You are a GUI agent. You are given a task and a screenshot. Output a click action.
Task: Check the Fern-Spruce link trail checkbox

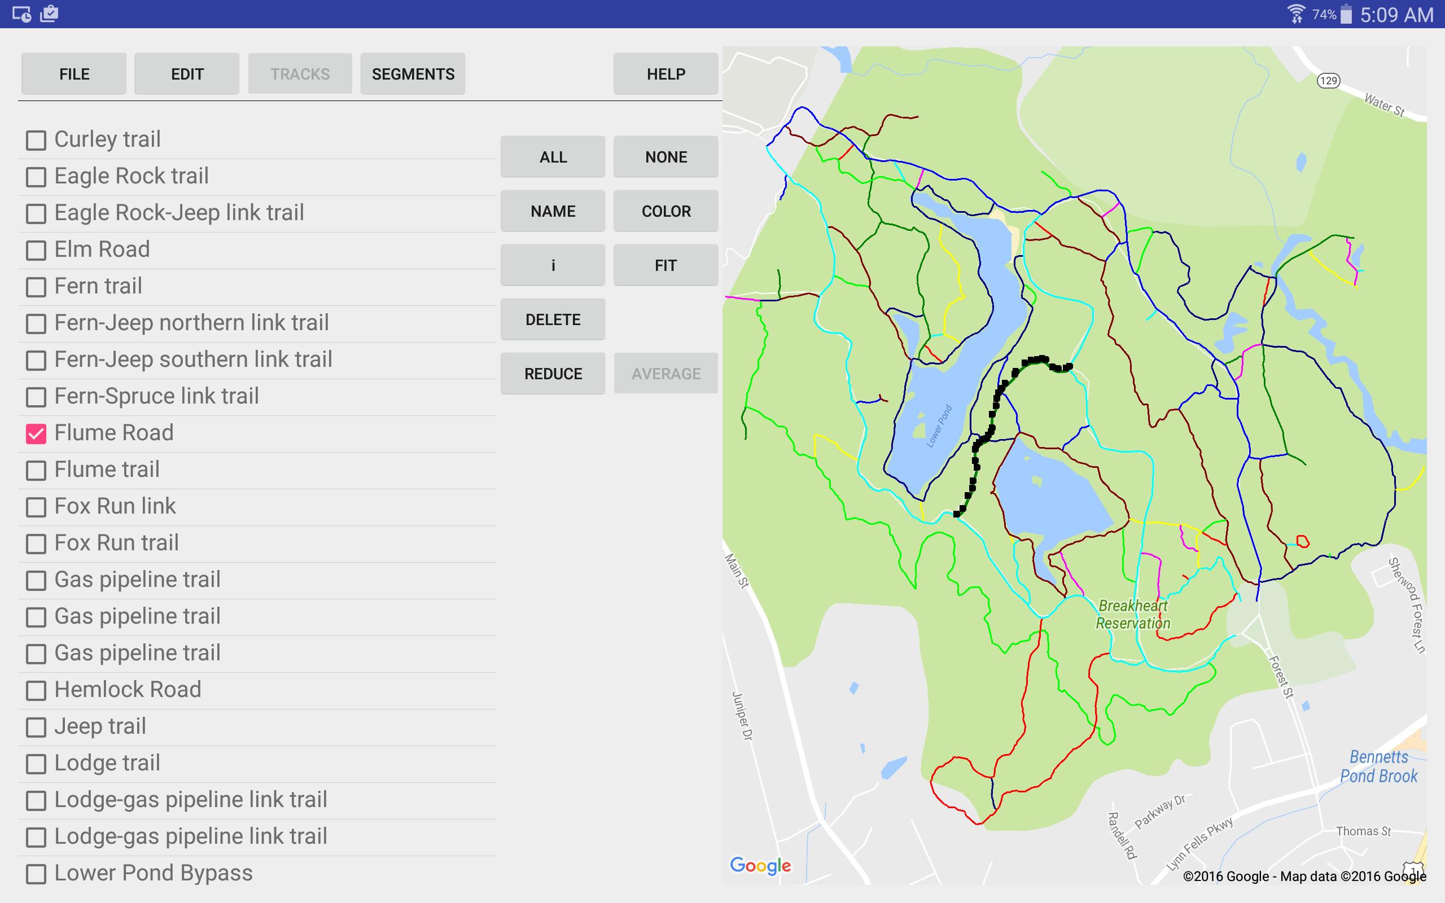[36, 397]
